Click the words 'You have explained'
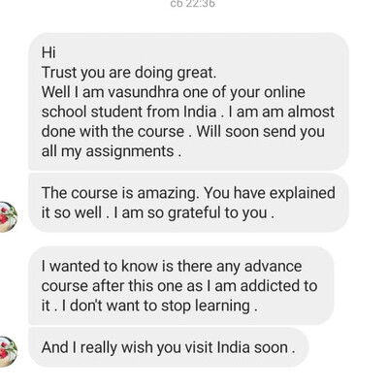The image size is (388, 388). tap(270, 193)
